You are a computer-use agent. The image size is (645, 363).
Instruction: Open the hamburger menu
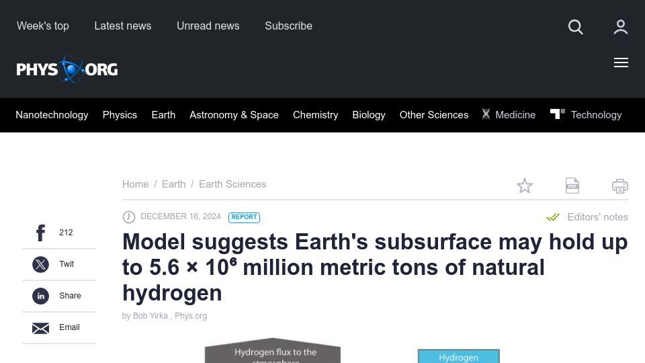pyautogui.click(x=621, y=63)
